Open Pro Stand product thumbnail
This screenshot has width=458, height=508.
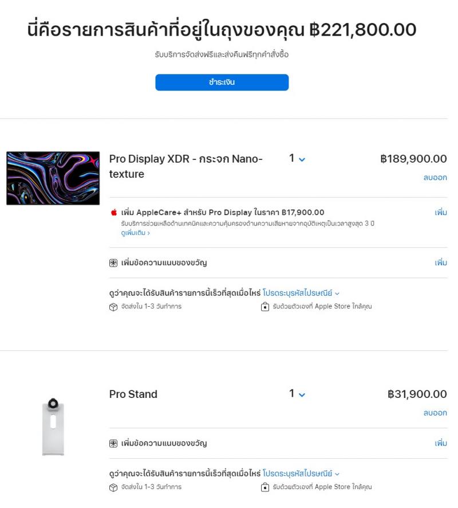coord(53,427)
